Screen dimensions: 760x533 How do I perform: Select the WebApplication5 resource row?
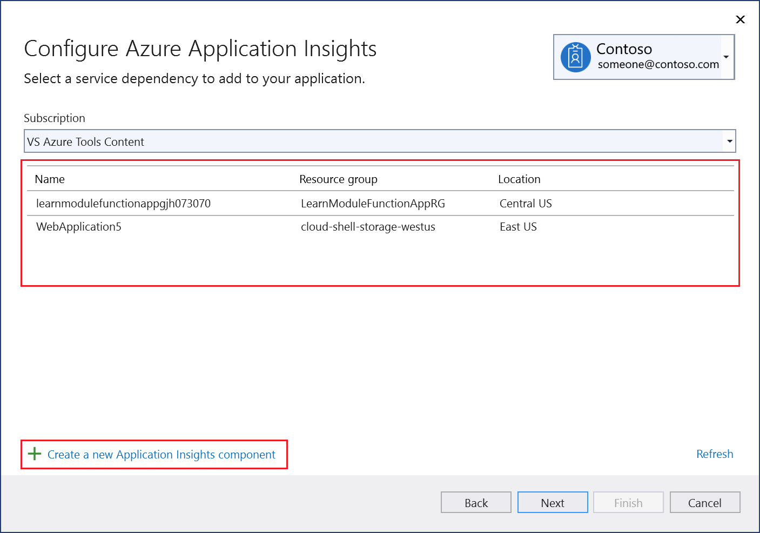(79, 227)
